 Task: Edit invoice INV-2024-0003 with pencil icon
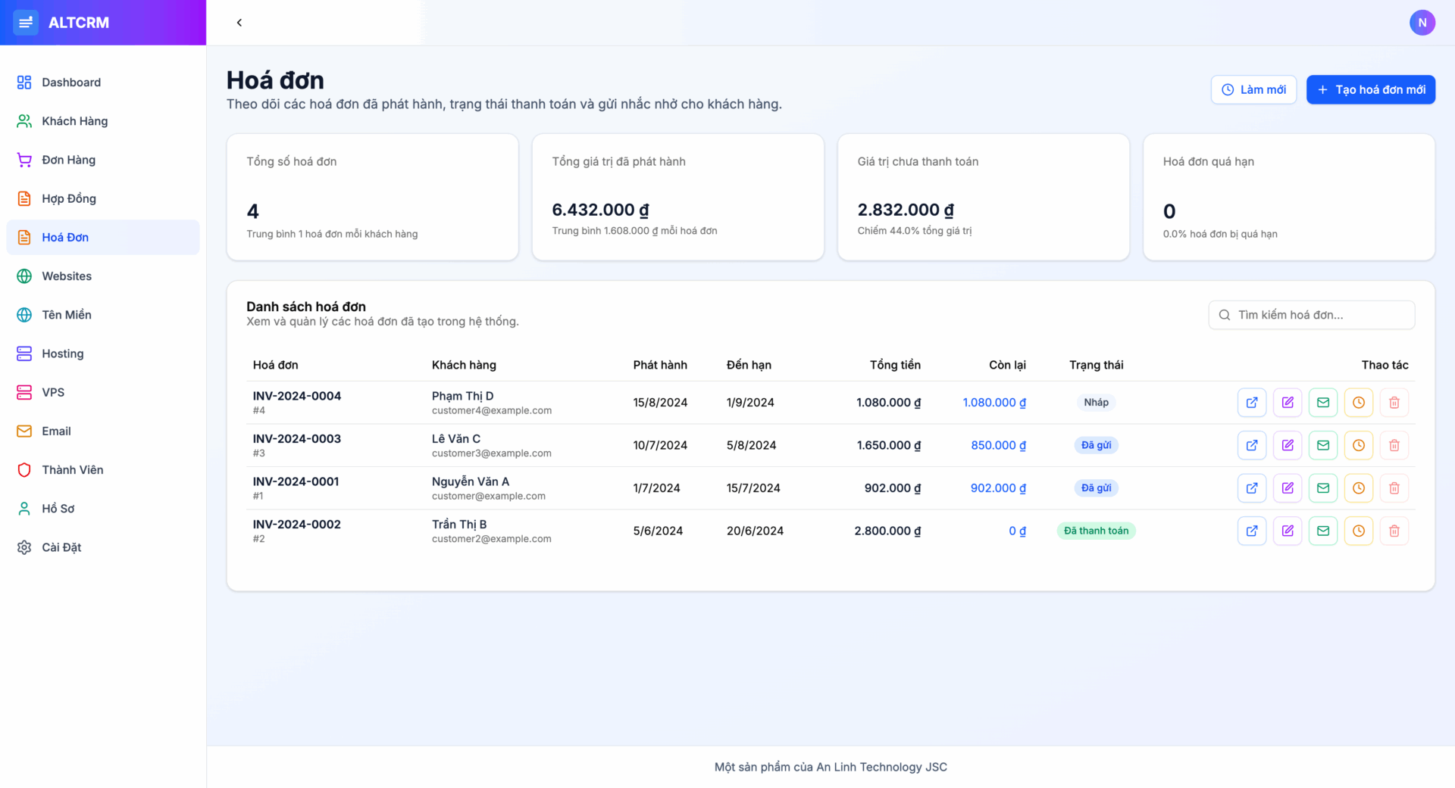pyautogui.click(x=1287, y=445)
